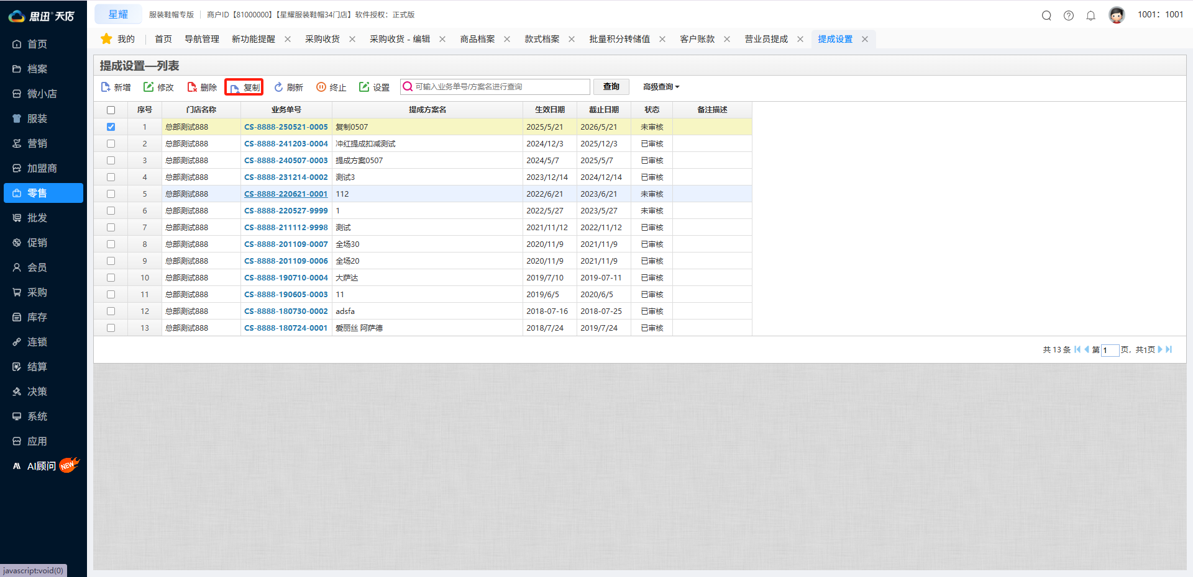Click the 复制 (copy) toolbar icon
The image size is (1193, 577).
pyautogui.click(x=235, y=88)
